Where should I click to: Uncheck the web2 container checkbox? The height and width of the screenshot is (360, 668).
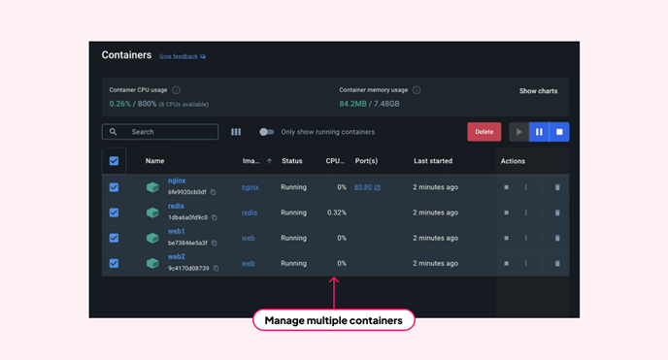coord(114,263)
